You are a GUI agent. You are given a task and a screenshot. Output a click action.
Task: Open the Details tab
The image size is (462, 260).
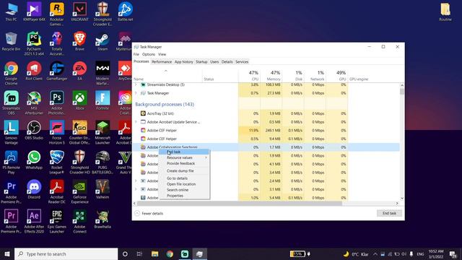(x=227, y=62)
